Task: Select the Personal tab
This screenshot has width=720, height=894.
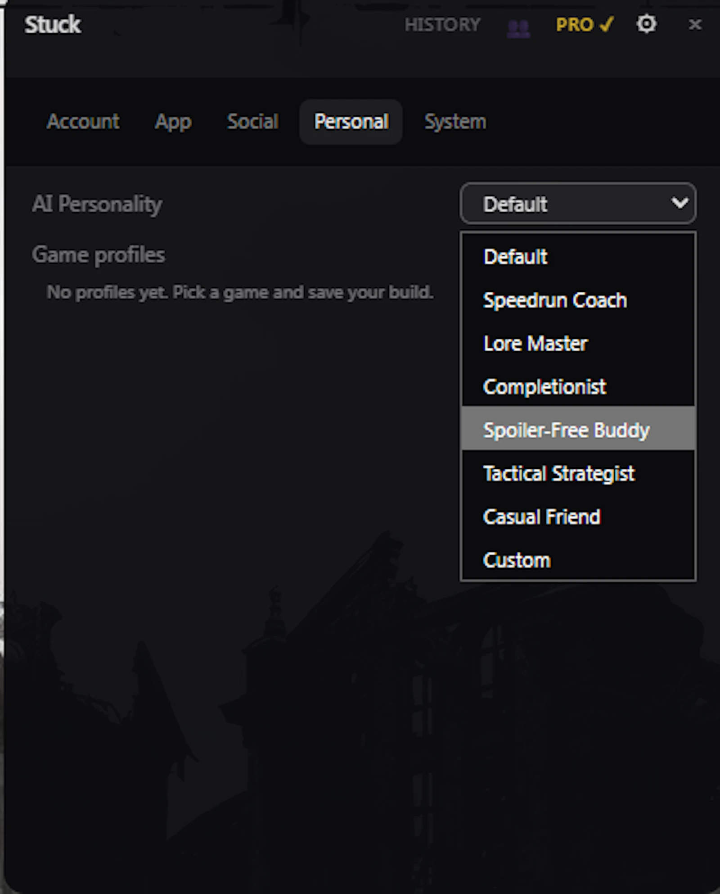Action: 351,122
